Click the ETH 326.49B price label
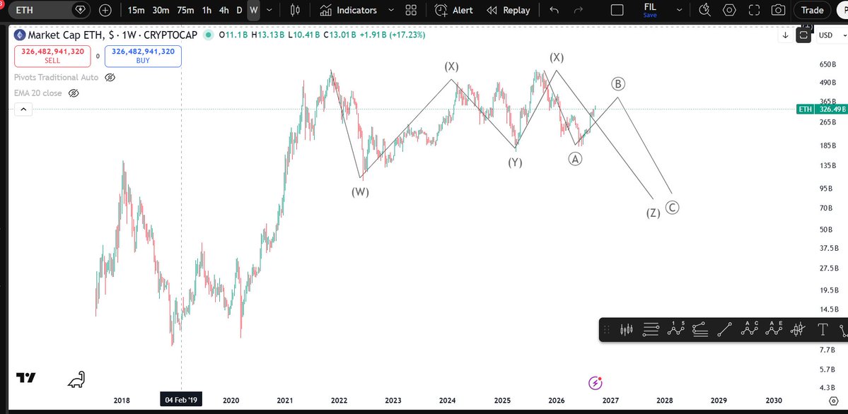 click(822, 110)
